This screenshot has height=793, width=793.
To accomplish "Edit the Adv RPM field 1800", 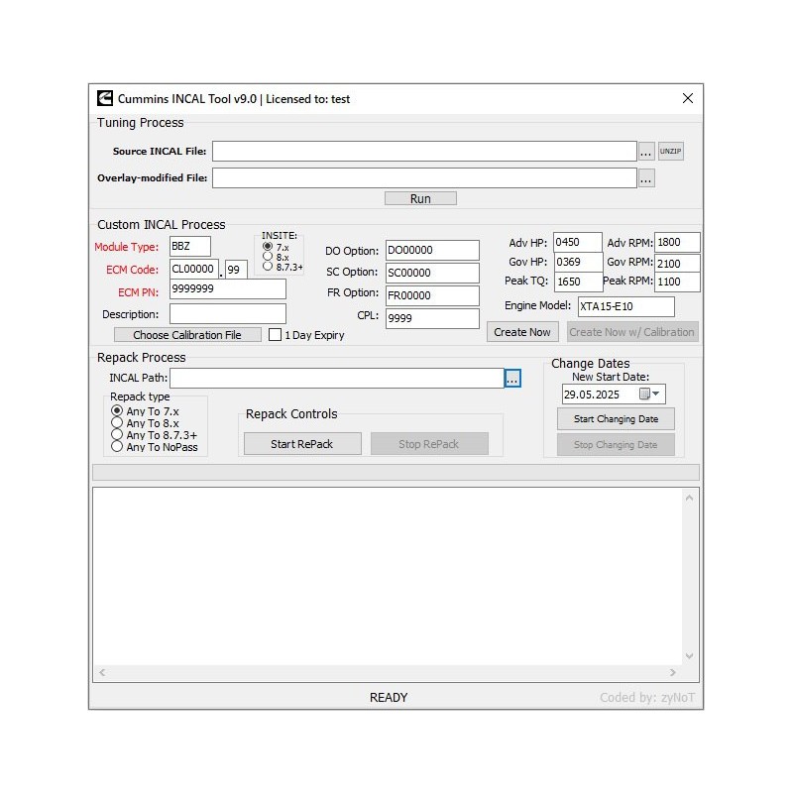I will click(x=677, y=242).
